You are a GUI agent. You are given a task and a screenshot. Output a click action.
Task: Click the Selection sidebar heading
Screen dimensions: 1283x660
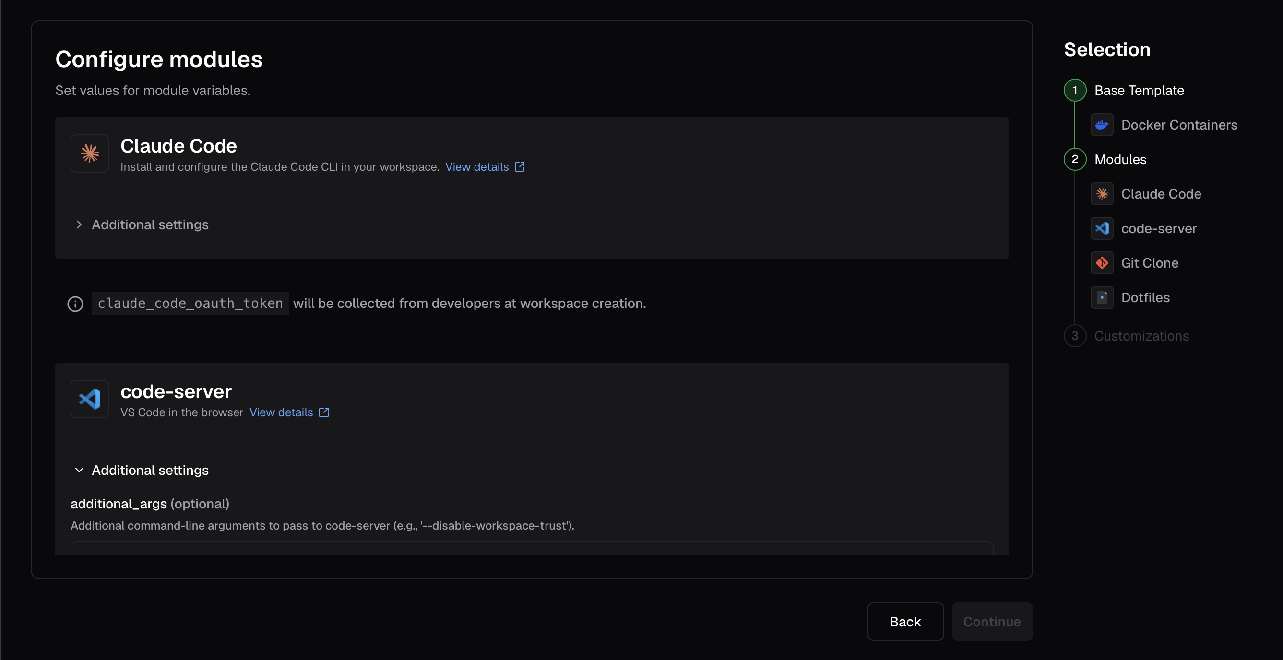click(1107, 49)
